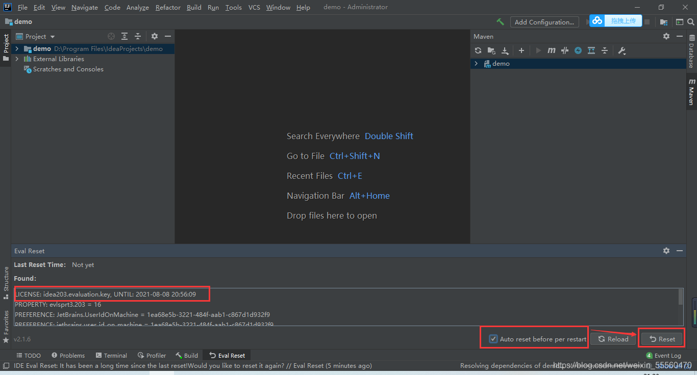This screenshot has height=375, width=697.
Task: Open Search Everywhere magnifier icon
Action: [x=692, y=22]
